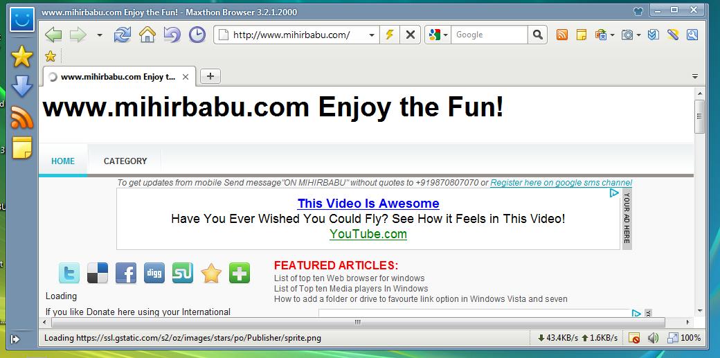Viewport: 720px width, 358px height.
Task: Go forward with the forward arrow
Action: [78, 35]
